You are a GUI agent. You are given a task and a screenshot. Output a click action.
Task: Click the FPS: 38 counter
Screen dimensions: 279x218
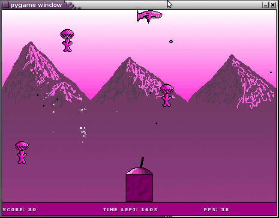pos(216,209)
